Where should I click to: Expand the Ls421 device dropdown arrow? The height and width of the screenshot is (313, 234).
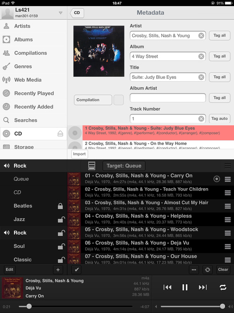tap(60, 13)
